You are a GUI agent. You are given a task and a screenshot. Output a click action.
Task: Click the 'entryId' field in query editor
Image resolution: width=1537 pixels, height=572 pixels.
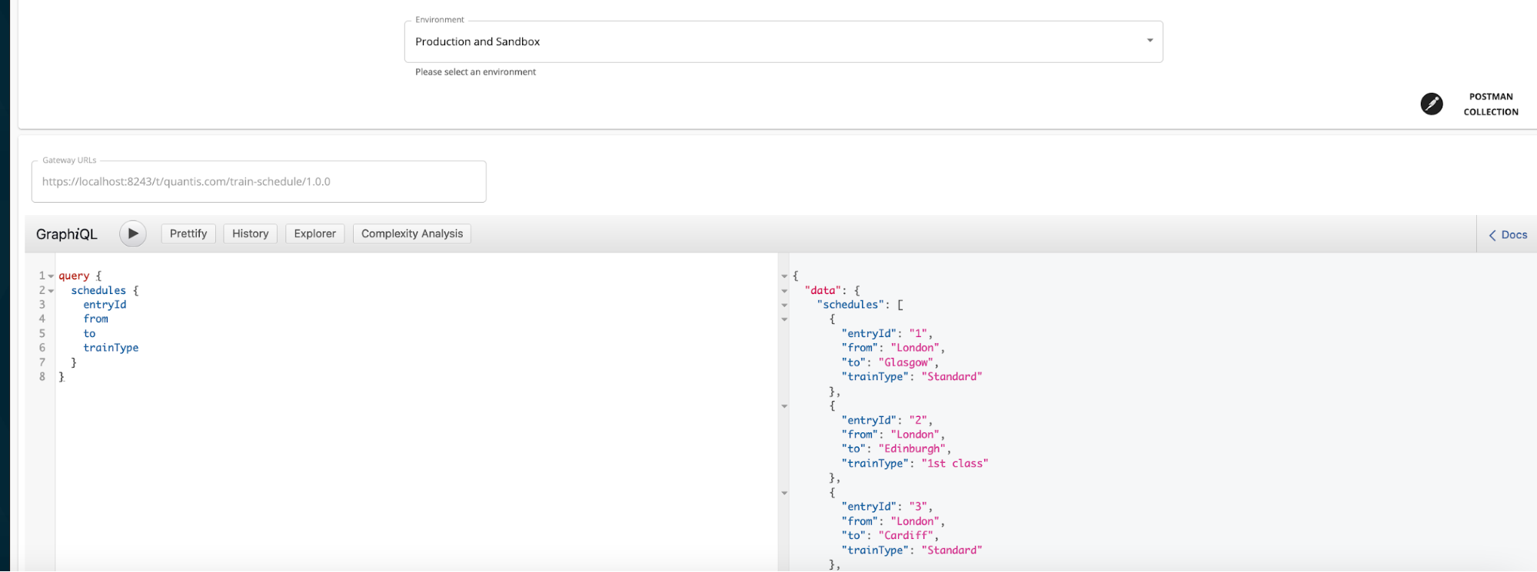tap(105, 305)
